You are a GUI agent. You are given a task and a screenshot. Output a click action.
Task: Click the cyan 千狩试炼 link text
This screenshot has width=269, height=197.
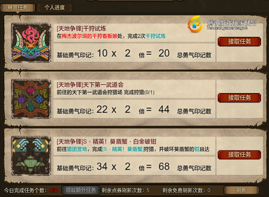pos(156,36)
